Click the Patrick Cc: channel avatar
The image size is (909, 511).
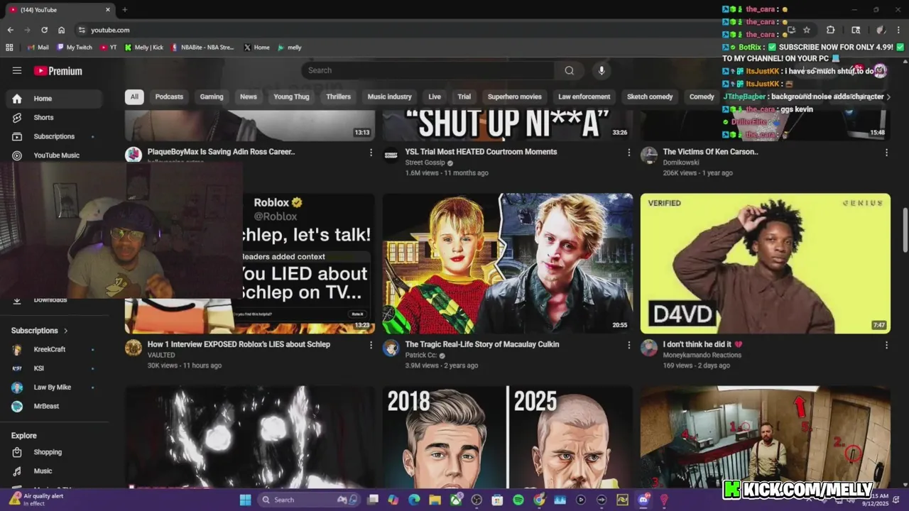click(x=391, y=348)
